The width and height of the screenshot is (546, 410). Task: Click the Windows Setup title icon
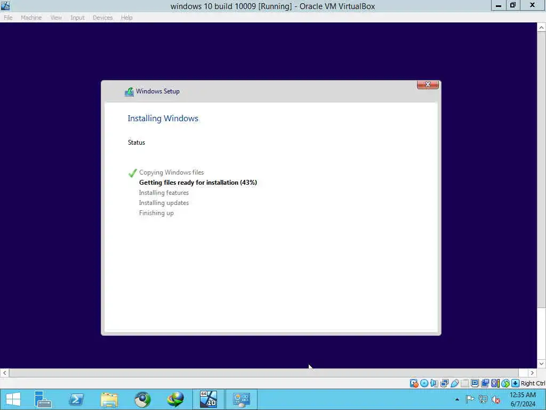[129, 92]
